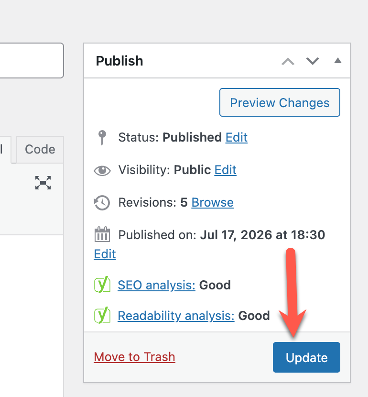Collapse the Publish panel triangle toggle

click(x=337, y=61)
